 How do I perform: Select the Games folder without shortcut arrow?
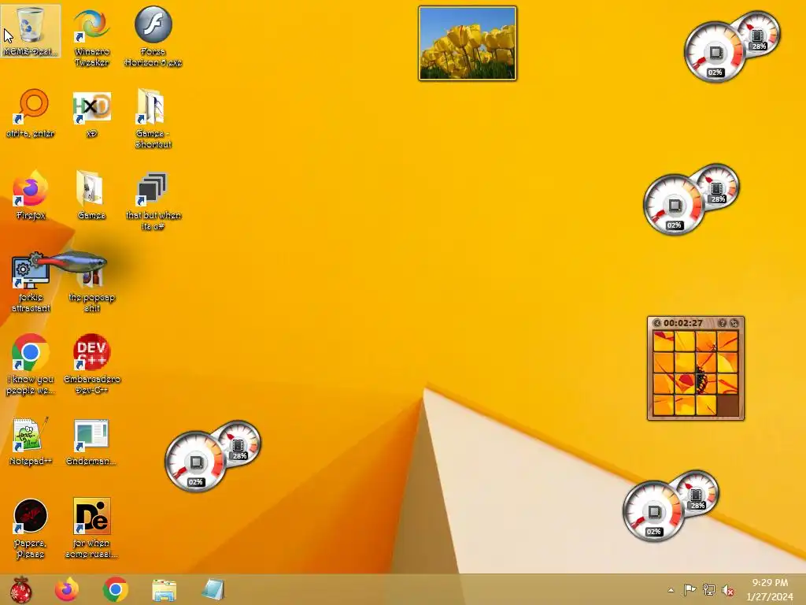pos(91,195)
